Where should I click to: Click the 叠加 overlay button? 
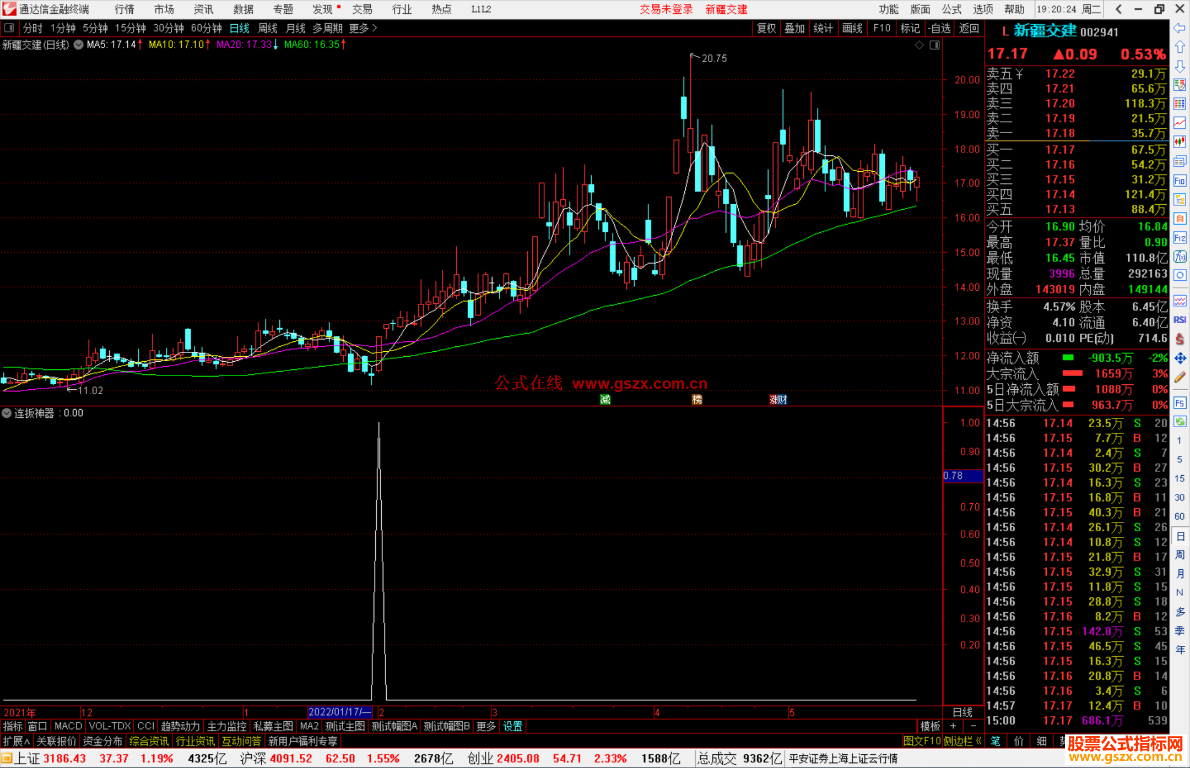tap(794, 28)
